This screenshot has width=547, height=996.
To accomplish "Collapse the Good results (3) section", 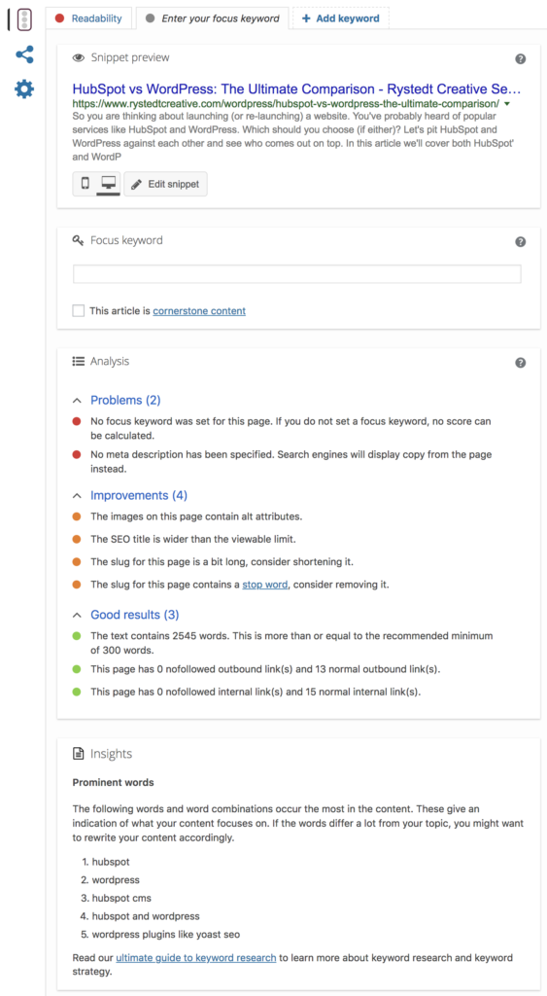I will click(x=125, y=615).
